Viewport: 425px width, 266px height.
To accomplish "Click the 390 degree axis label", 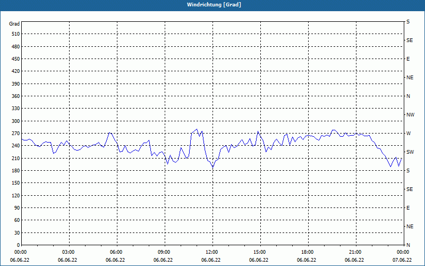I will click(x=16, y=84).
